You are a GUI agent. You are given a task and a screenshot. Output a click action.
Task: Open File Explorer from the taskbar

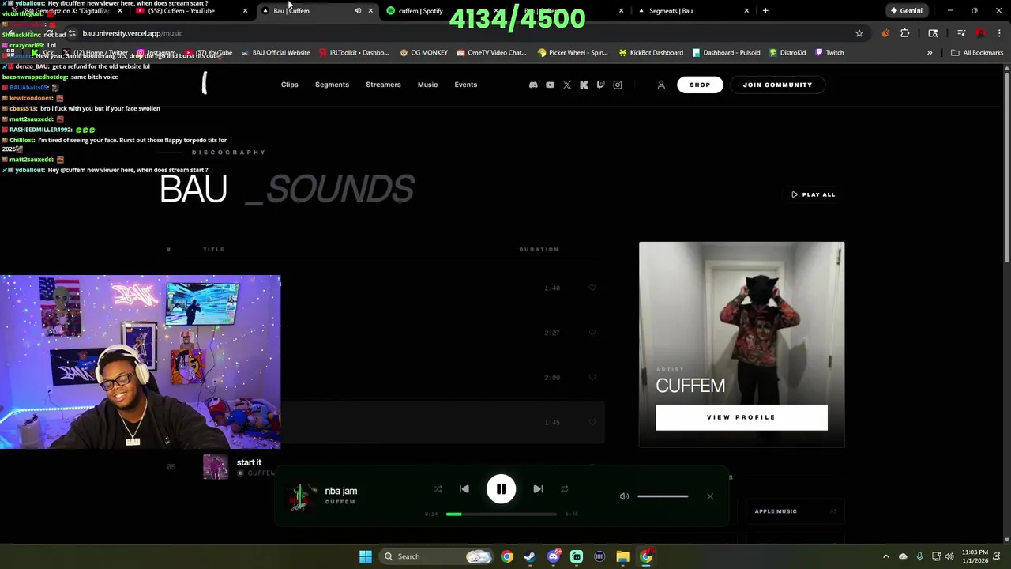pos(622,556)
